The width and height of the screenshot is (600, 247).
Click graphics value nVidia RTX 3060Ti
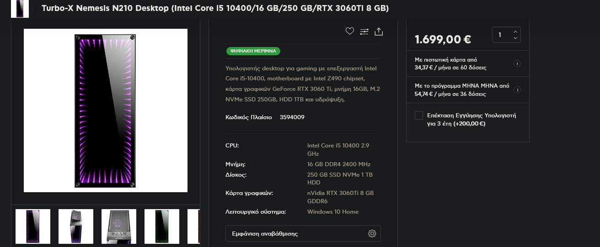pyautogui.click(x=340, y=197)
